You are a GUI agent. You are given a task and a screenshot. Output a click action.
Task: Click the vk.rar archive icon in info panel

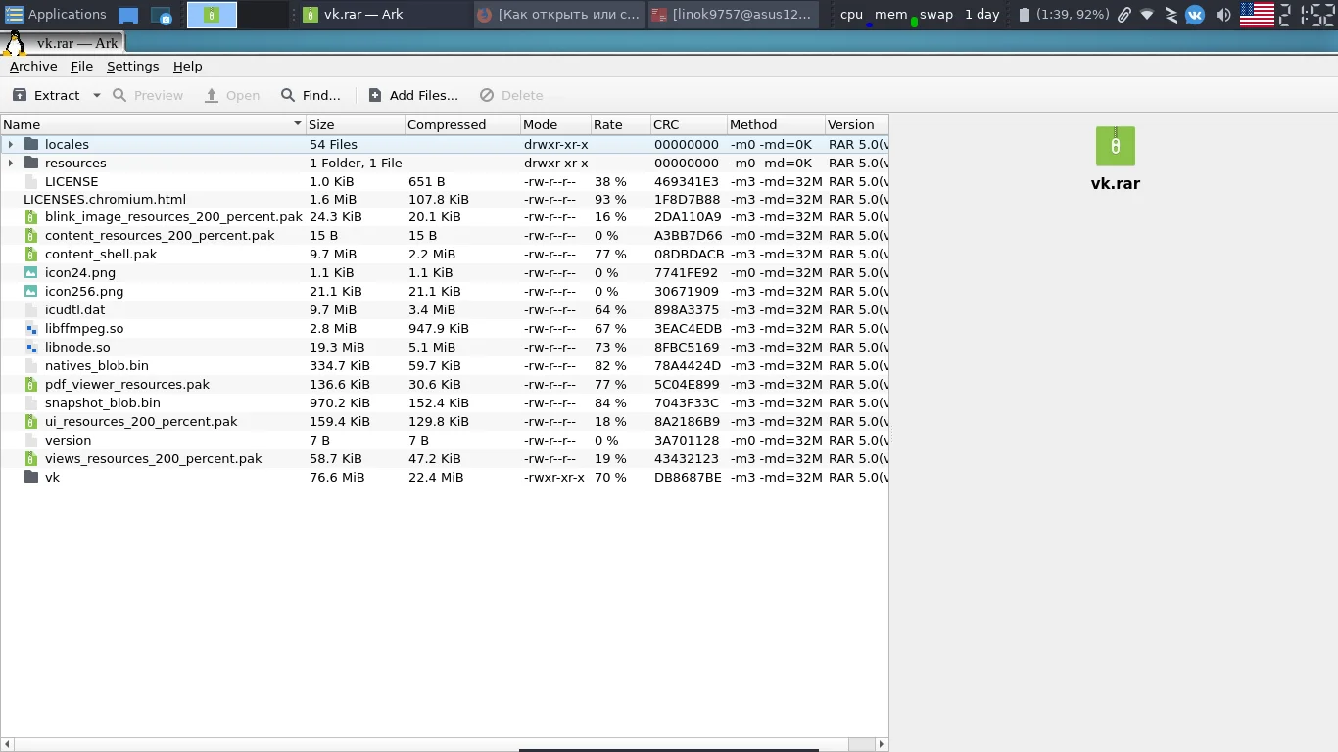pos(1116,147)
